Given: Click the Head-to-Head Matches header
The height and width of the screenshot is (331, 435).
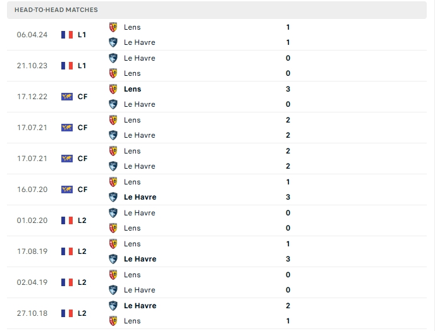Looking at the screenshot, I should (x=56, y=10).
